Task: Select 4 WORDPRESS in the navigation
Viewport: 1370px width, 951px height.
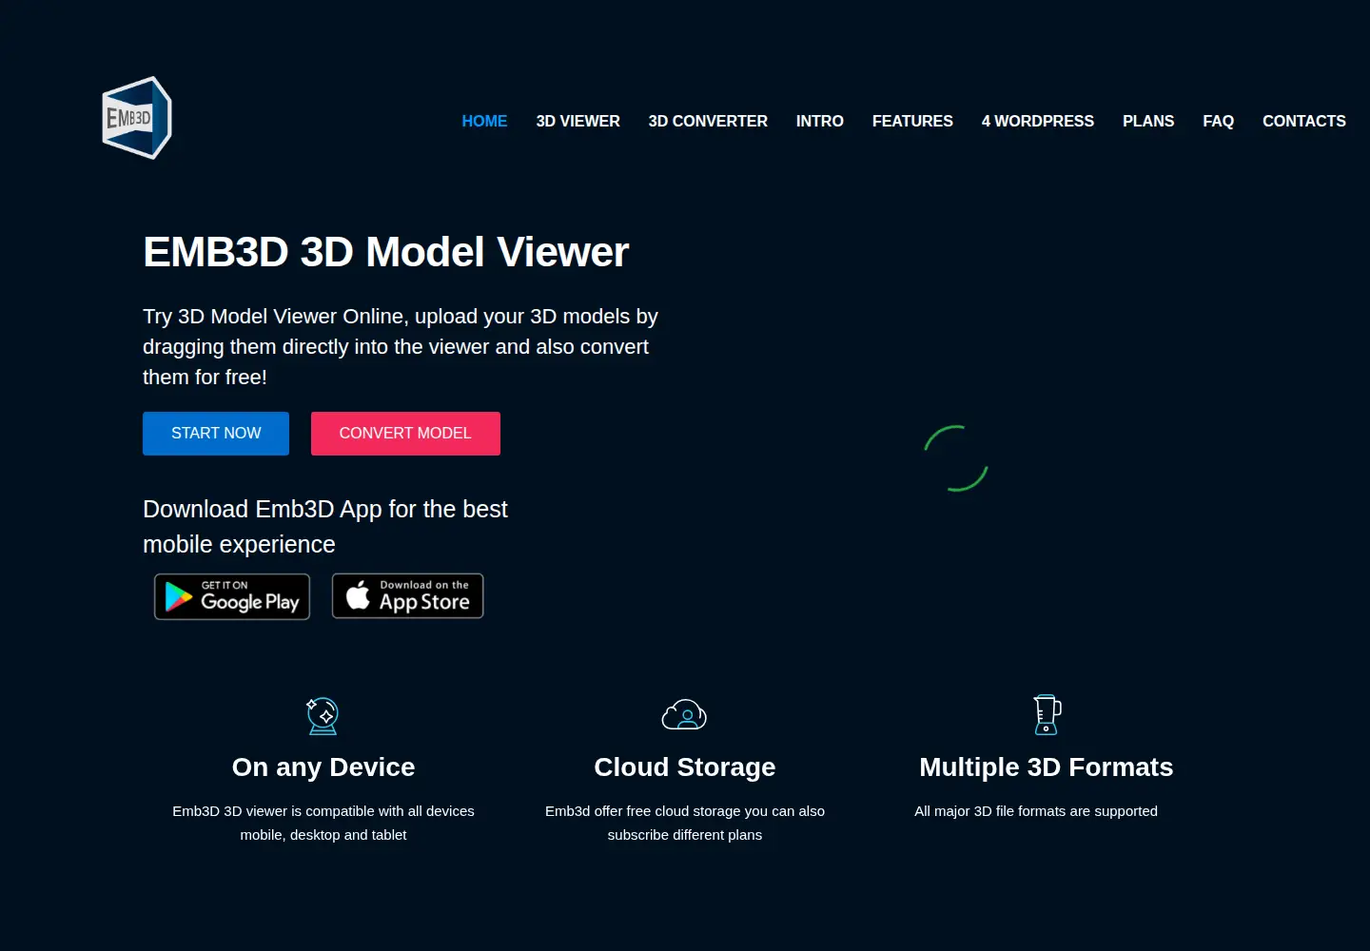Action: click(1037, 121)
